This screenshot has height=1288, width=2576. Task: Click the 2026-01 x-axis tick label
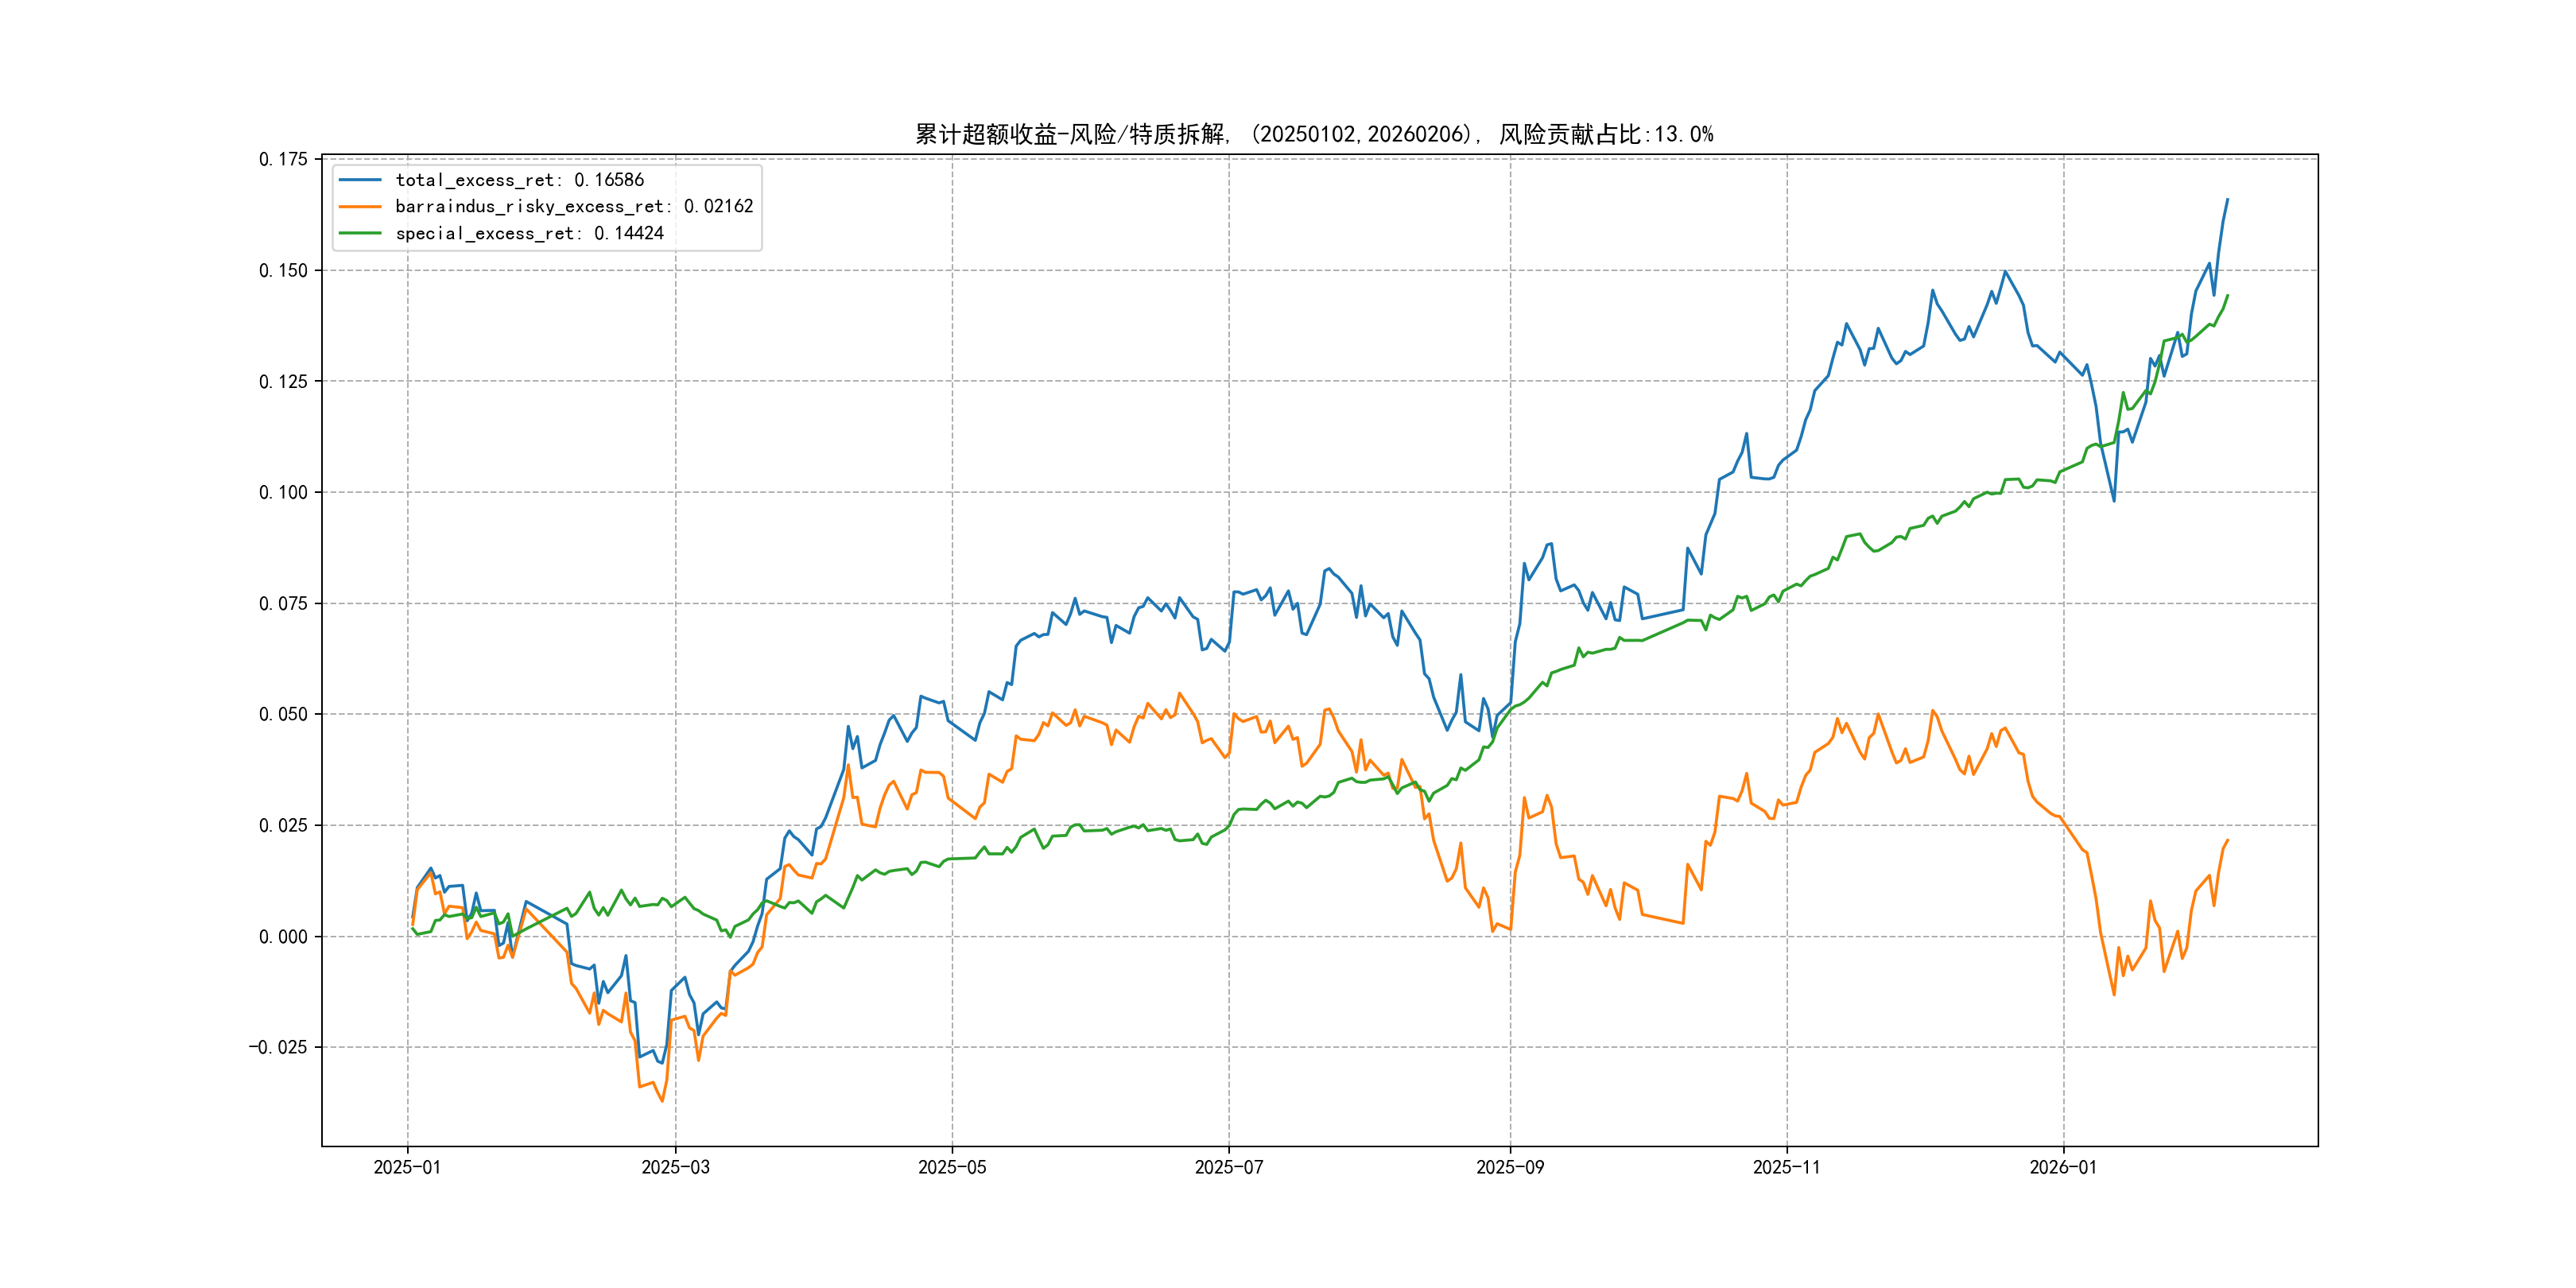2063,1167
